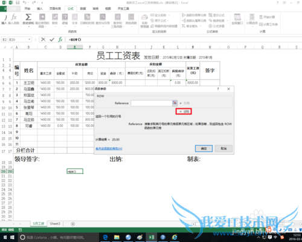302x242 pixels.
Task: Click Calculate Sheet (计算工作表)
Action: 268,24
